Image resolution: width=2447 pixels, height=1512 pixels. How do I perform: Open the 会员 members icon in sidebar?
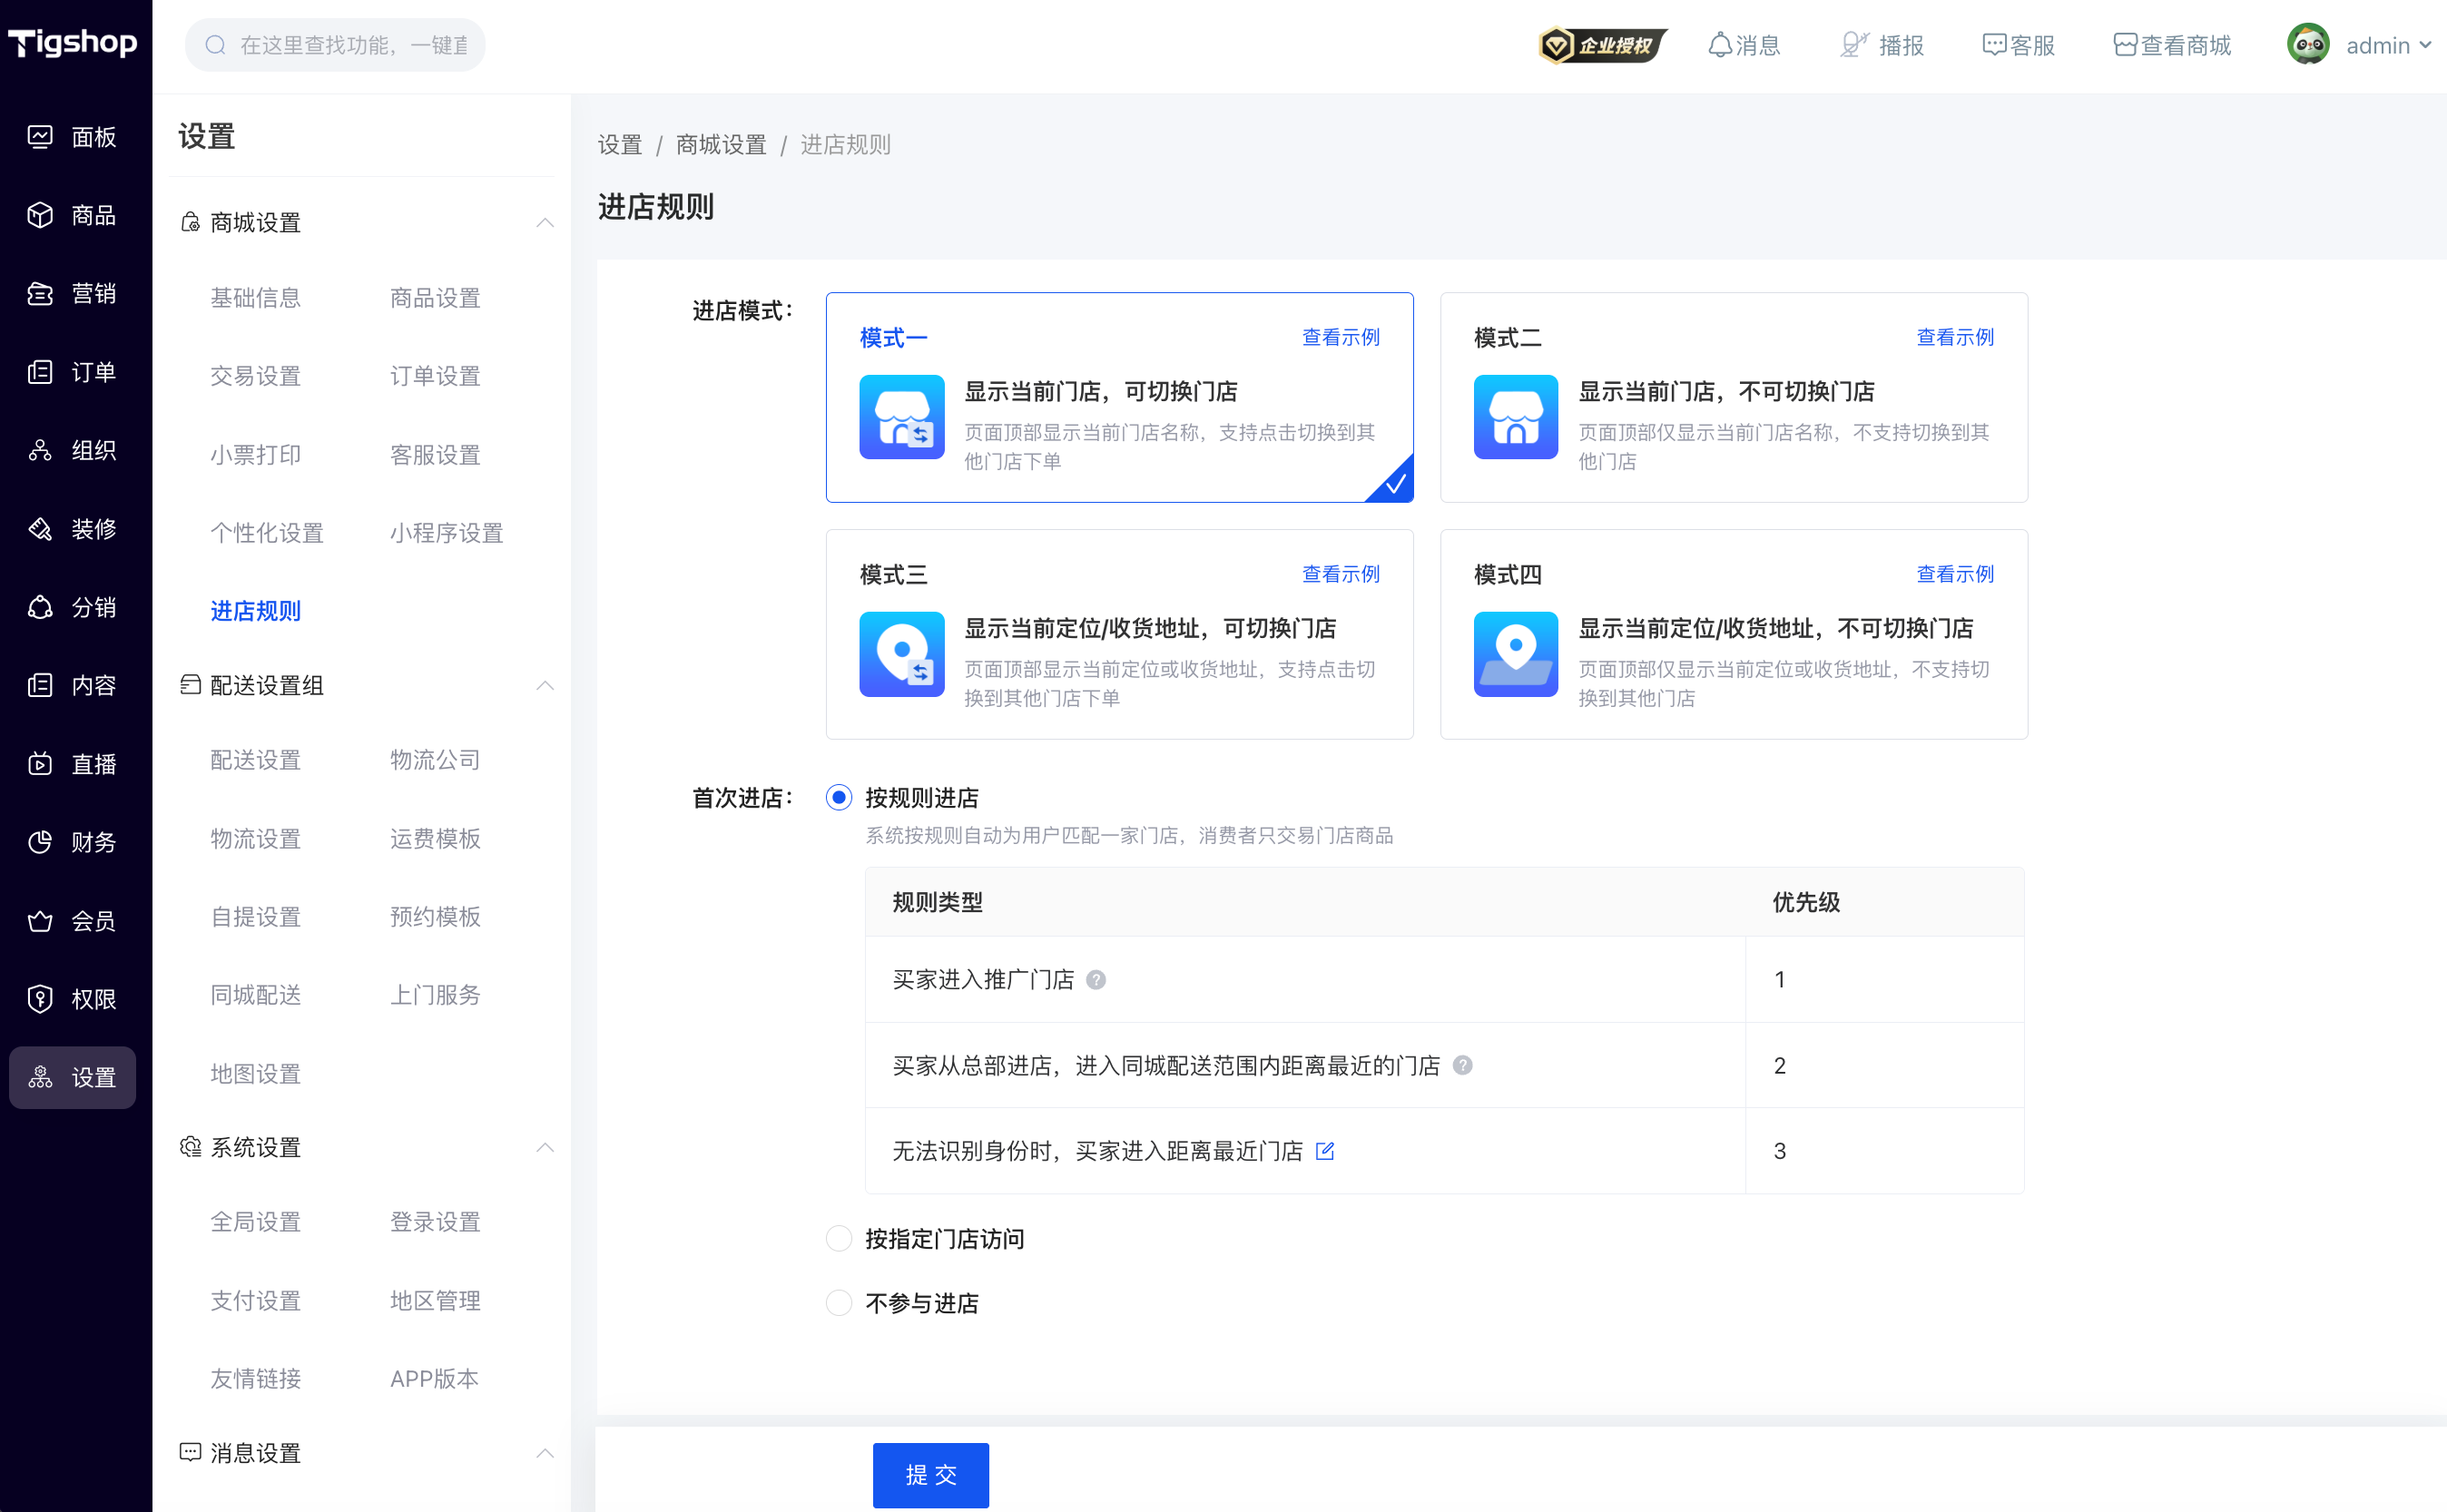[40, 921]
